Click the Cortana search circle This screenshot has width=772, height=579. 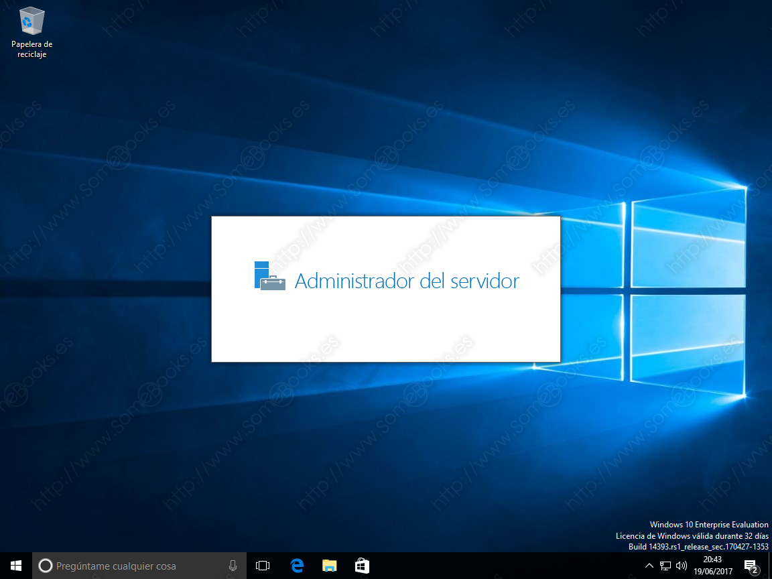(46, 566)
